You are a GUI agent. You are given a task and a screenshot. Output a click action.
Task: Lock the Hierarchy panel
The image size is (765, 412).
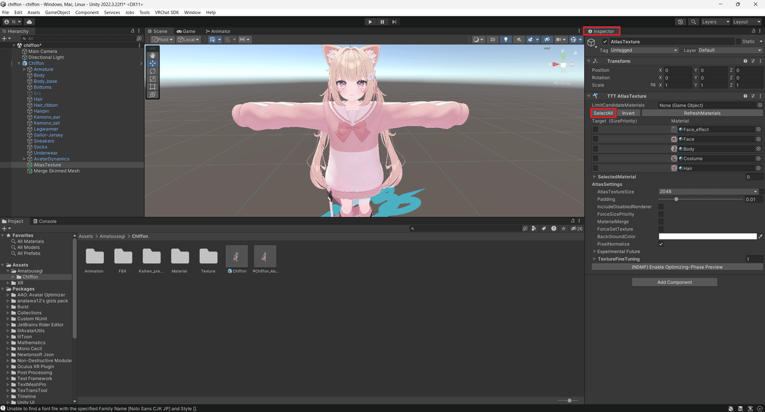point(133,31)
